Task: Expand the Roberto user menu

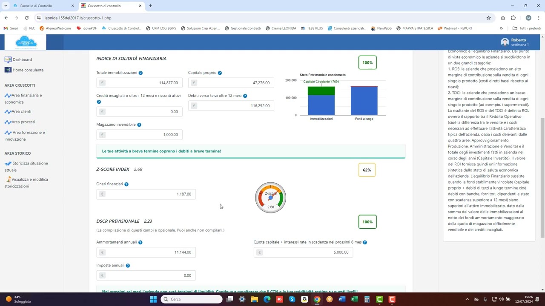Action: 515,42
